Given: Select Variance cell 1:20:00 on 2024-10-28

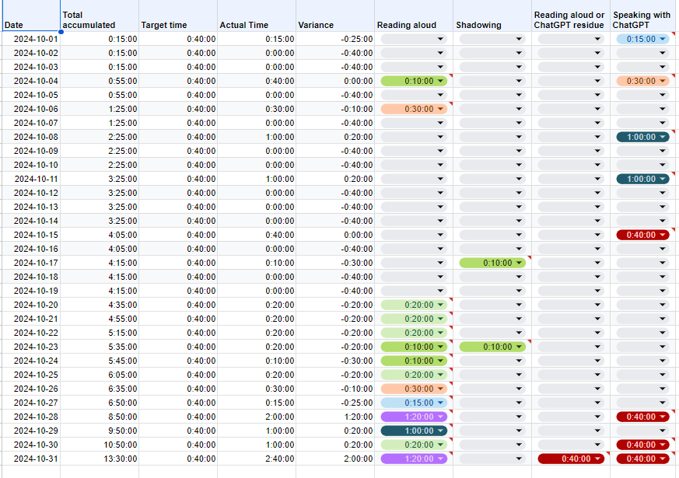Looking at the screenshot, I should point(335,417).
